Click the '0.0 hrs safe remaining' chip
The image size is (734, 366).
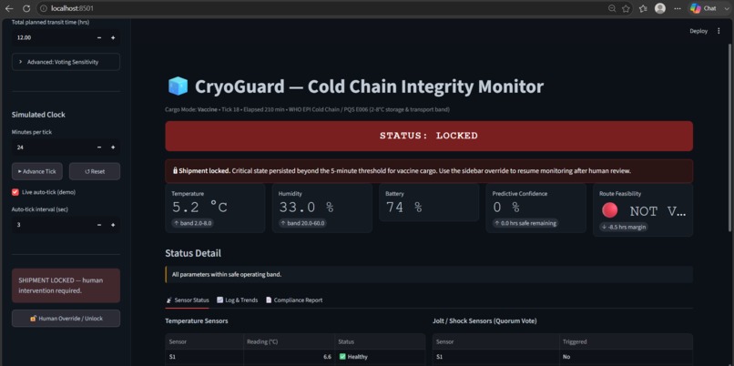pyautogui.click(x=525, y=223)
